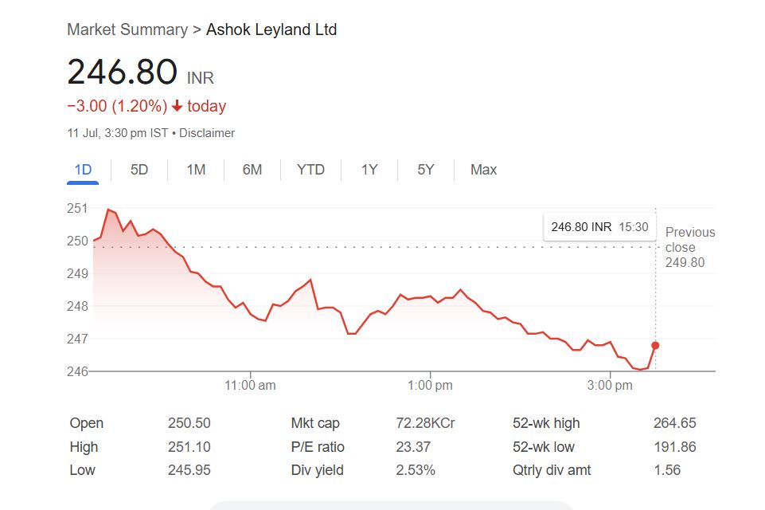Open the Disclaimer link
This screenshot has height=510, width=765.
point(207,133)
